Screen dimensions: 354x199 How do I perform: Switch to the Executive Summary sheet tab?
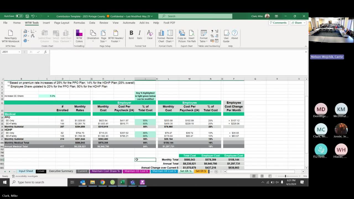coord(61,171)
